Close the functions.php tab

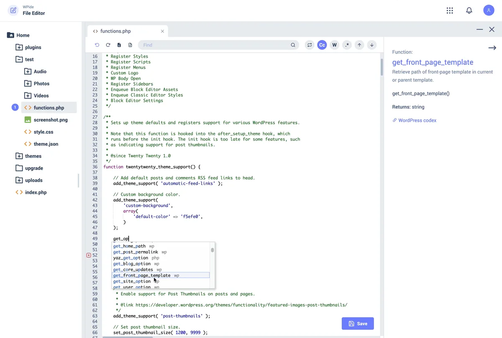click(162, 31)
